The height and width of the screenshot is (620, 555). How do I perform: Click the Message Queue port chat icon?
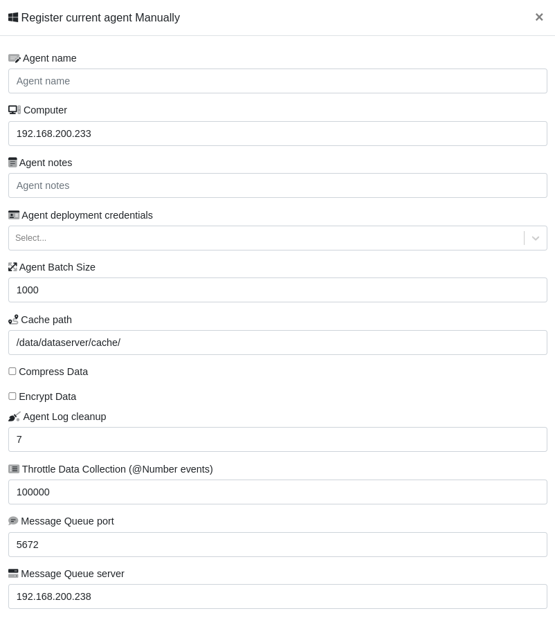click(13, 521)
